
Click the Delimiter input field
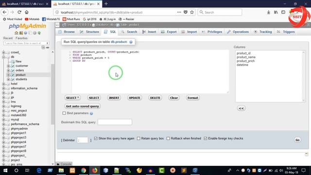pos(83,140)
